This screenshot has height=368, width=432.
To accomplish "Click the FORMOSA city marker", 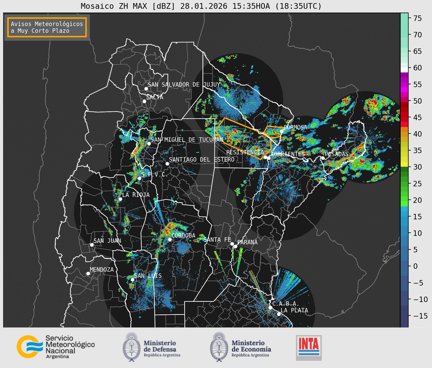I will (x=282, y=131).
